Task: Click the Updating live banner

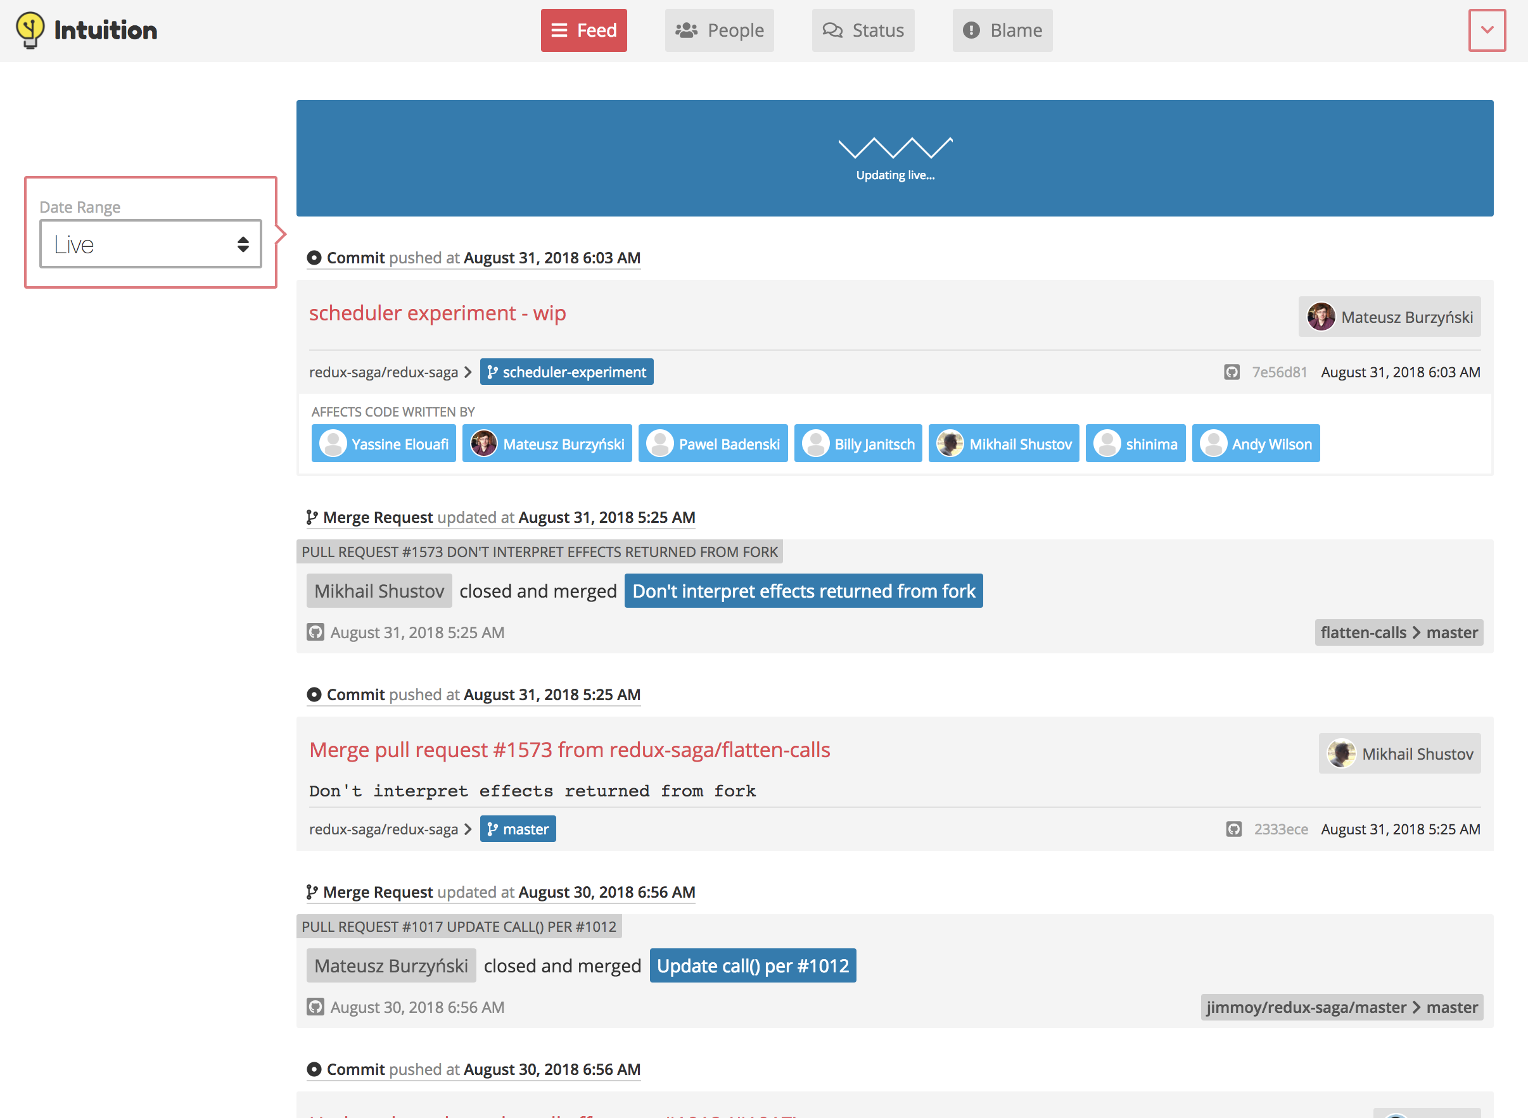Action: click(x=894, y=158)
